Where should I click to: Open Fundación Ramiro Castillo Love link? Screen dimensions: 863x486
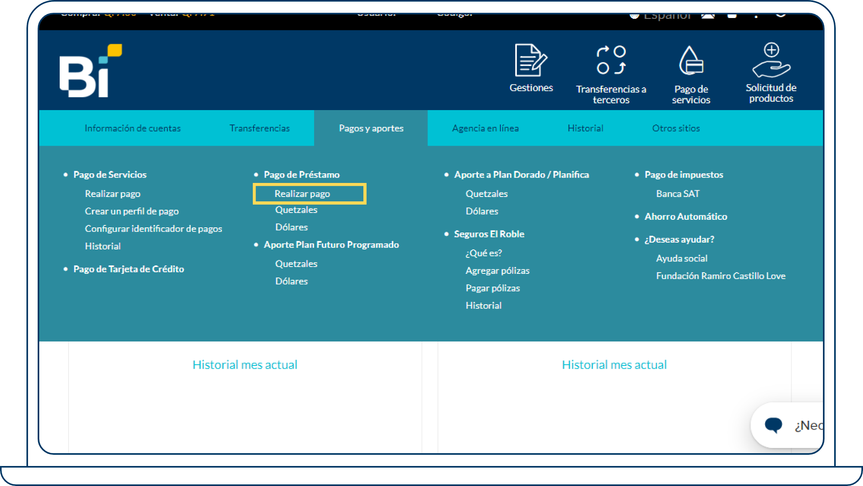coord(720,276)
